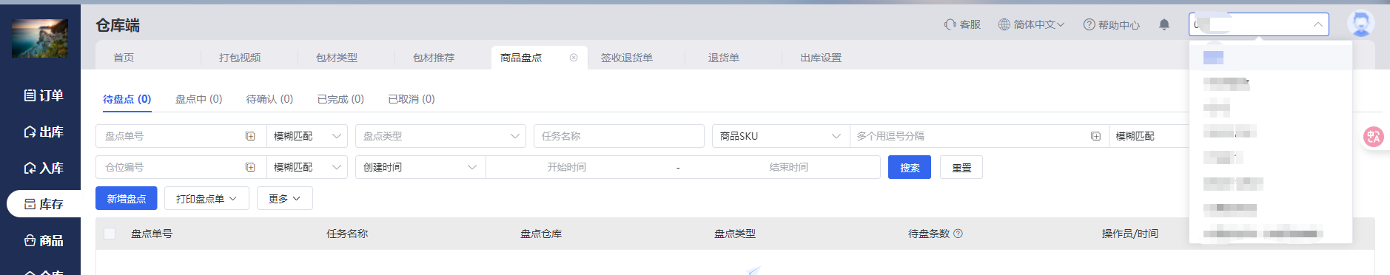
Task: Click the user avatar in header
Action: pyautogui.click(x=1361, y=24)
